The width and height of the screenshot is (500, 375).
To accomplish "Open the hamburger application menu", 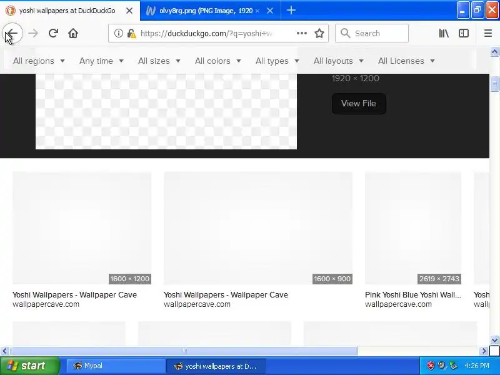I will pos(488,33).
